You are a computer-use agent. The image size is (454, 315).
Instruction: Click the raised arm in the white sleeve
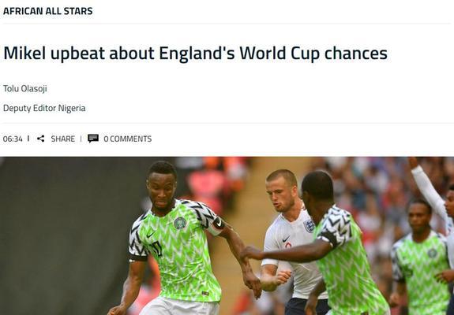pos(428,189)
